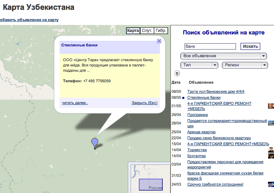Open thumbnail next to 4-я ПАРКЕНТСКИЙ 01/05 listing
Viewport: 274px width, 193px height.
tap(270, 106)
